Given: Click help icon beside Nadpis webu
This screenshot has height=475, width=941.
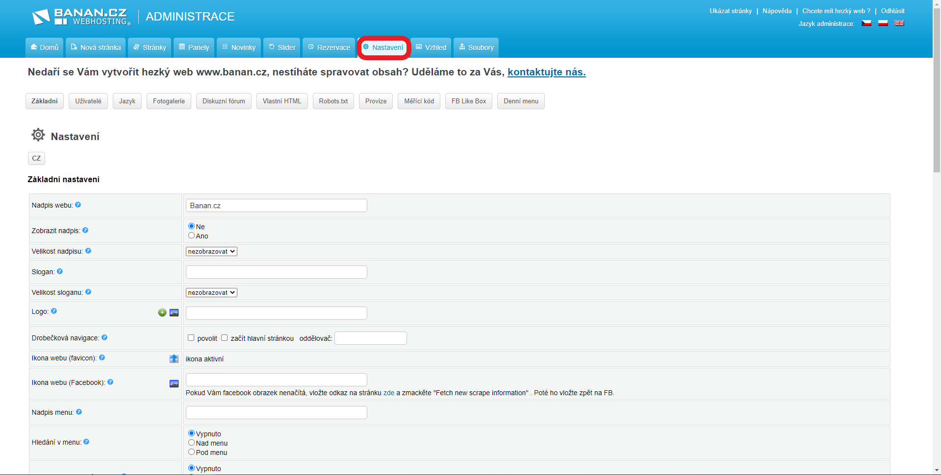Looking at the screenshot, I should point(78,205).
